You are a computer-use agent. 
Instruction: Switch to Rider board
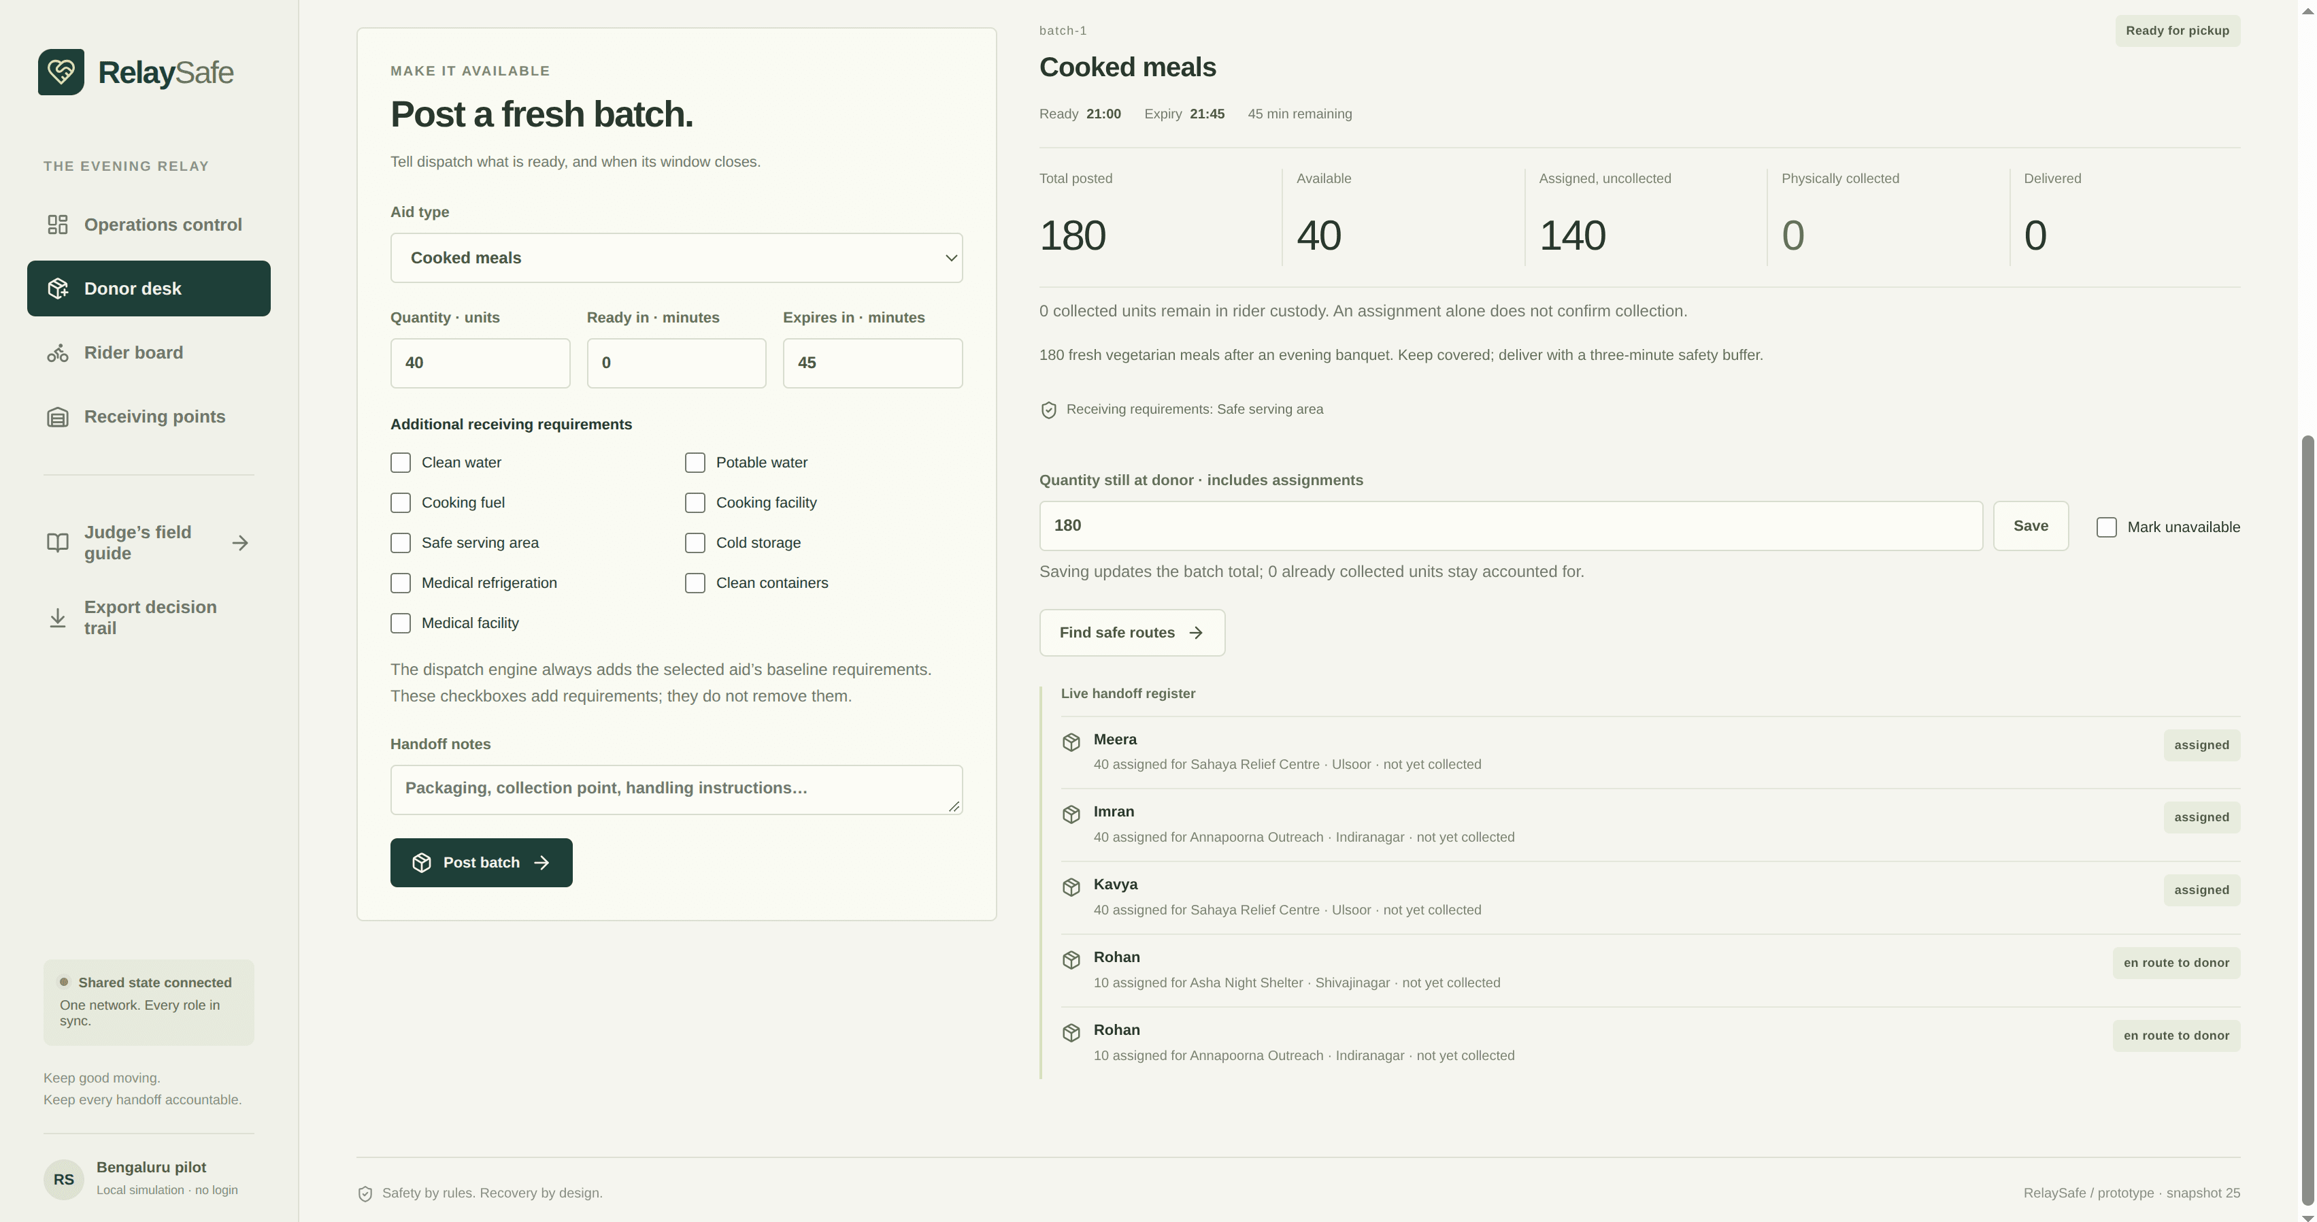[x=148, y=352]
